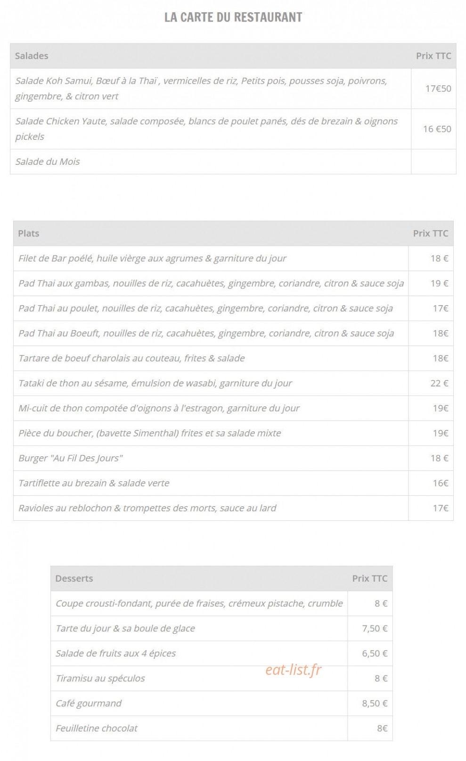Select Pad Thai aux gambas row
The height and width of the screenshot is (761, 466).
pos(233,283)
